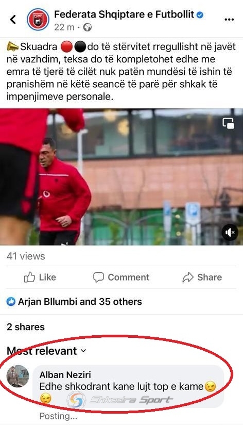Click the blue verified badge
Viewport: 243px width, 425px height.
coord(200,15)
